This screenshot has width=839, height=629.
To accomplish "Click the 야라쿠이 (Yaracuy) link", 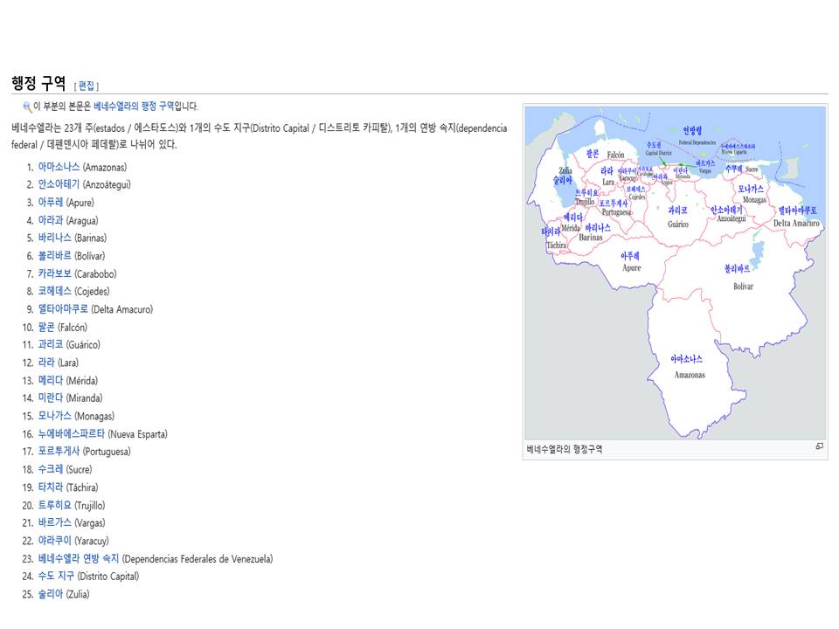I will 54,541.
